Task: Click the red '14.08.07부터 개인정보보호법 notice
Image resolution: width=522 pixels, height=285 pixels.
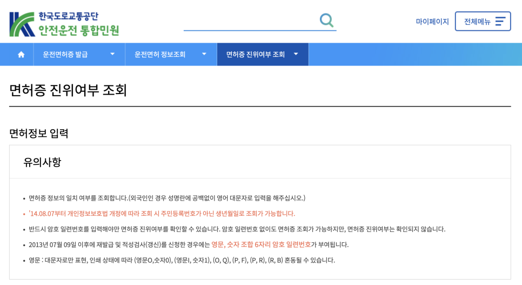Action: click(162, 213)
